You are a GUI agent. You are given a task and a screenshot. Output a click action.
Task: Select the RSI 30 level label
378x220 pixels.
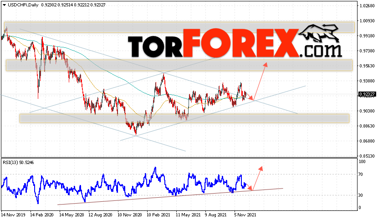point(361,195)
